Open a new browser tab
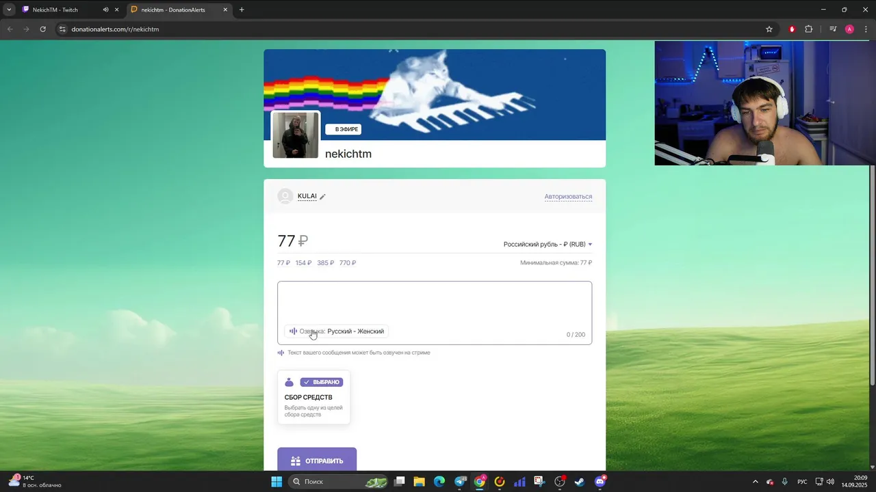 [x=242, y=10]
